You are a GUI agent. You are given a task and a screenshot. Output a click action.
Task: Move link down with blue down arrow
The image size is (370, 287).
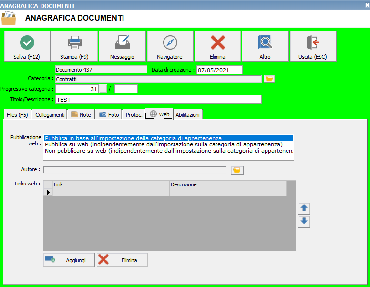click(x=304, y=222)
